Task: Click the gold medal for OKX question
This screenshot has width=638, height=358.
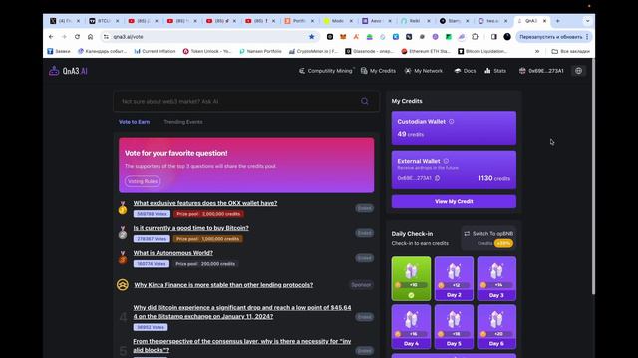Action: (x=123, y=208)
